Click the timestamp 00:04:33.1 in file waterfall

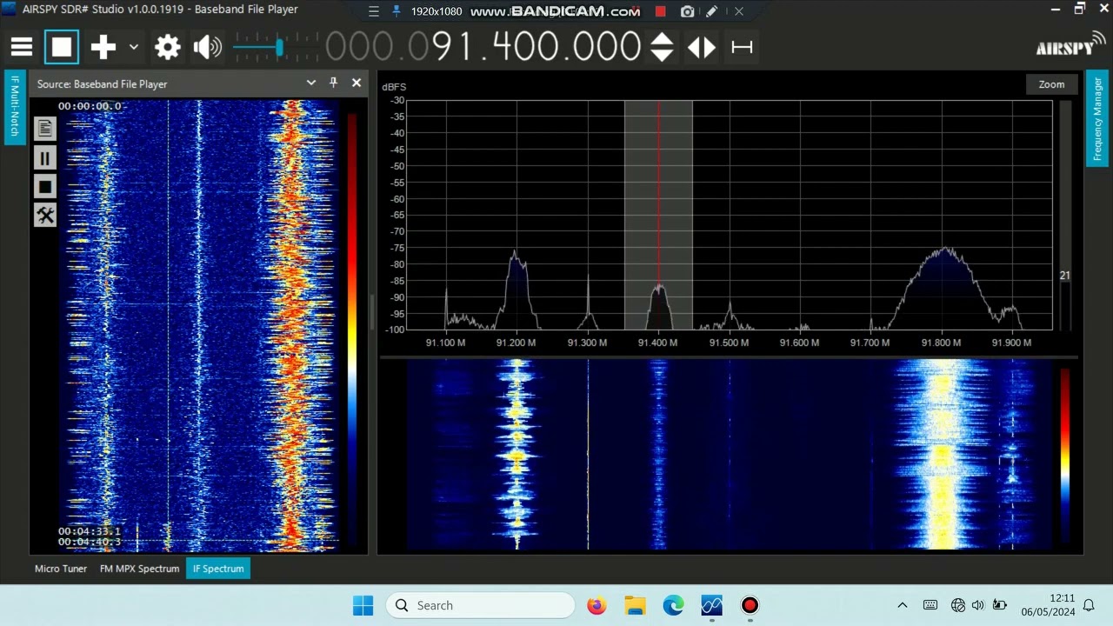90,531
